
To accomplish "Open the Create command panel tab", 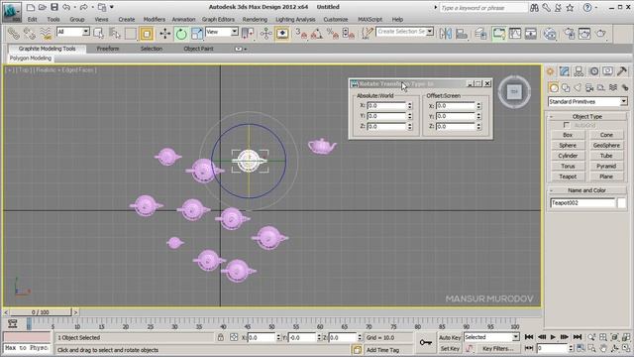I will (551, 71).
